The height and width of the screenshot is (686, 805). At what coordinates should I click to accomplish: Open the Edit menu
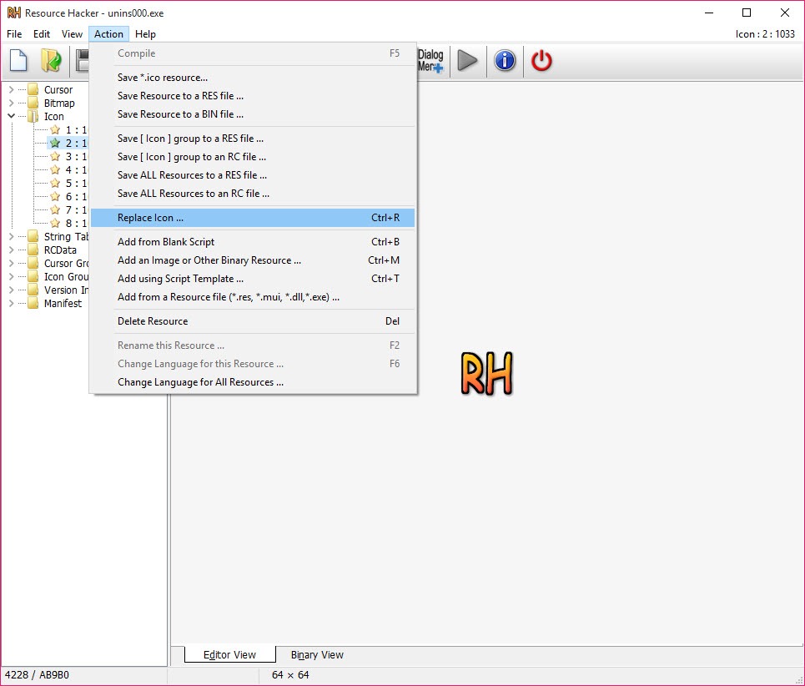click(x=42, y=34)
